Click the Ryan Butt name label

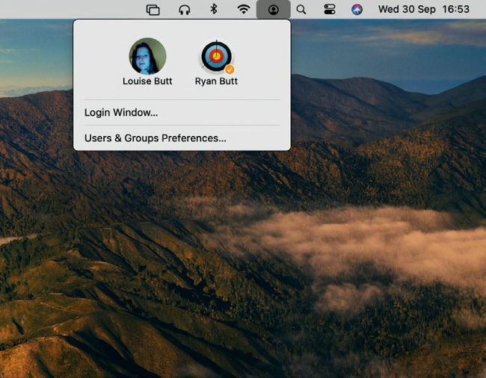pos(216,81)
